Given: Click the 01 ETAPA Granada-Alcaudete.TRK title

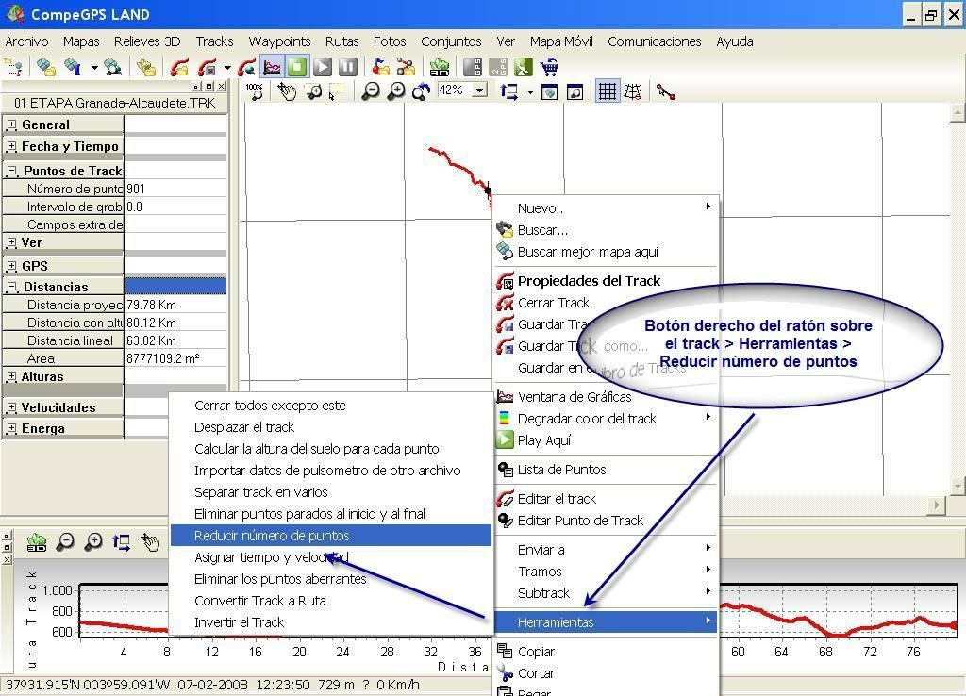Looking at the screenshot, I should coord(114,103).
